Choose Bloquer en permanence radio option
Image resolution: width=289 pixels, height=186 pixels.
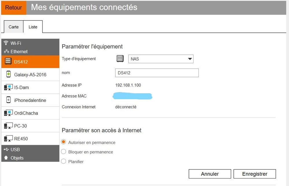[x=64, y=152]
